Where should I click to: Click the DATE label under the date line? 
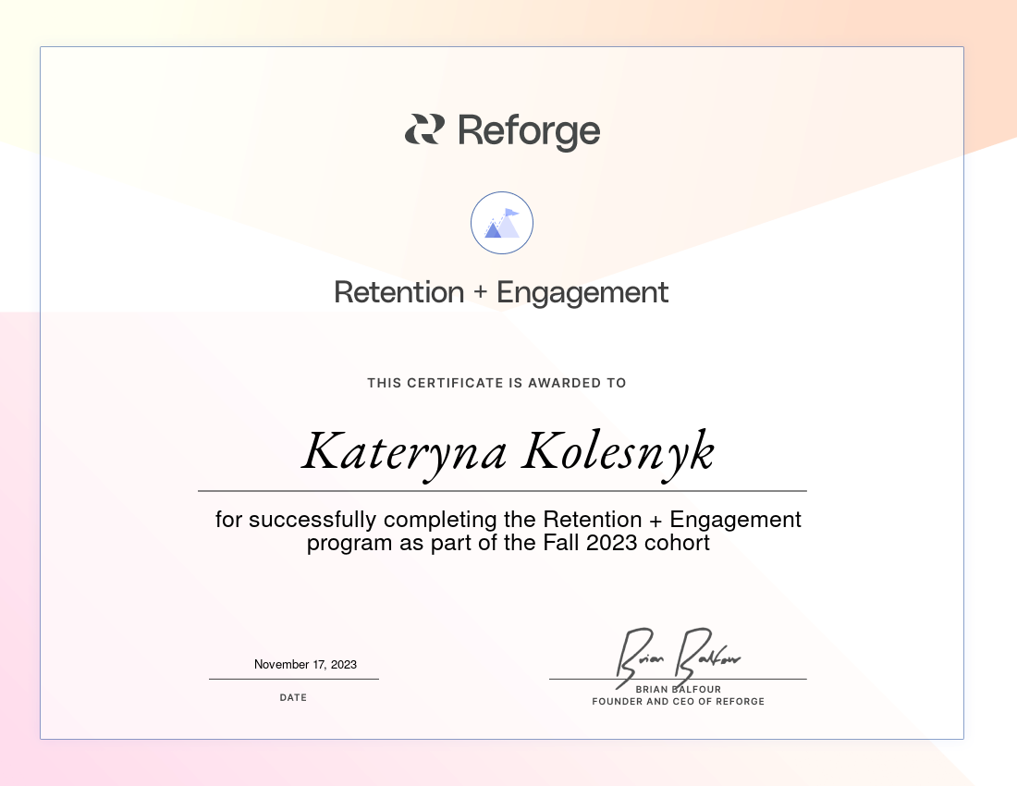coord(293,697)
